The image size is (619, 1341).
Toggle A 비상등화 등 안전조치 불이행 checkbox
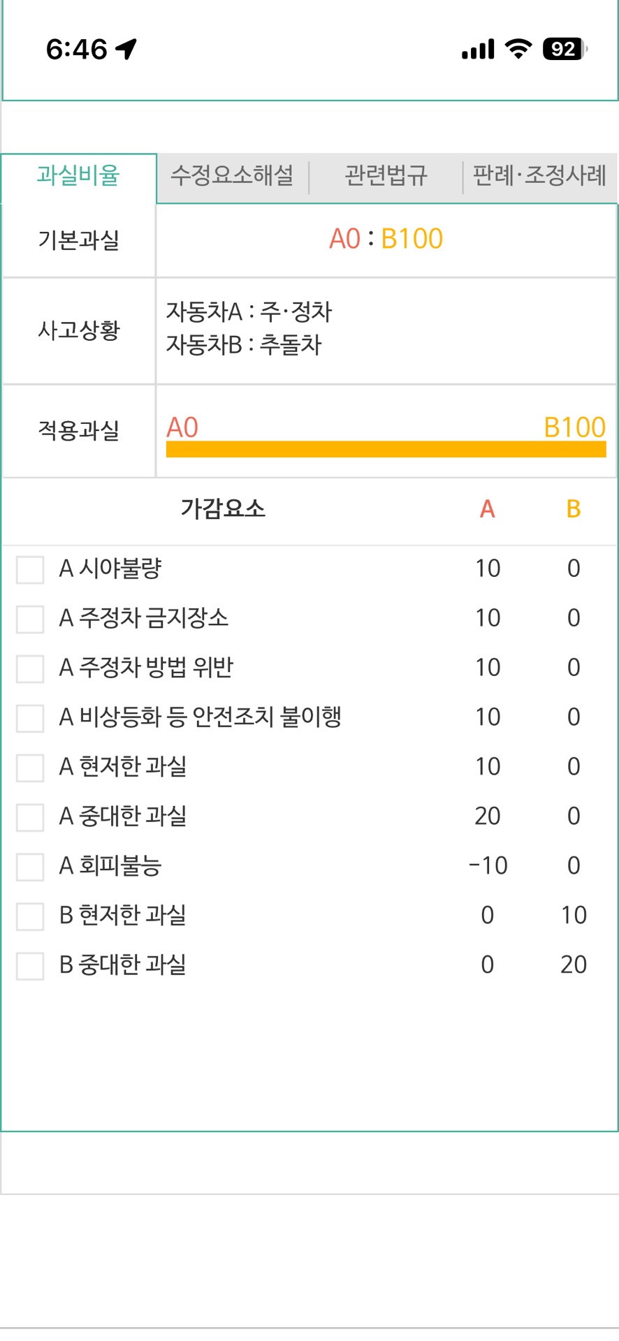tap(30, 718)
